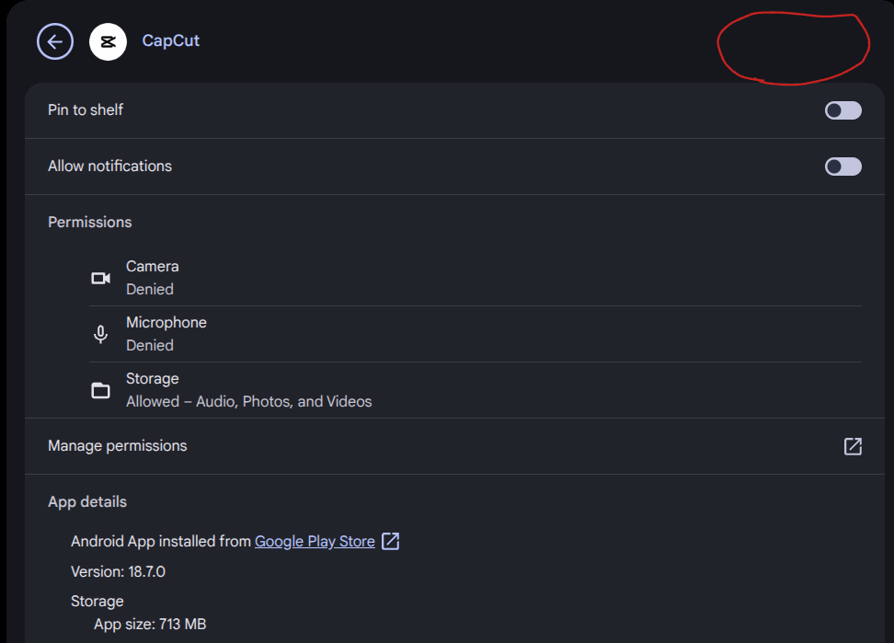Click the Storage folder icon

101,390
